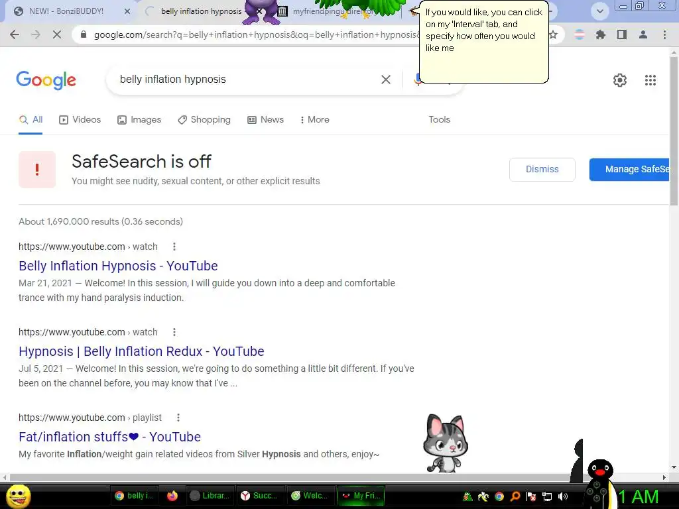Dismiss the SafeSearch notice

(542, 170)
